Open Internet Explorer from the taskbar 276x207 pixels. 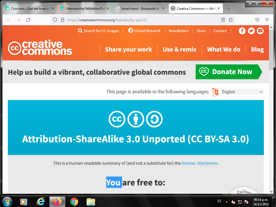40,202
